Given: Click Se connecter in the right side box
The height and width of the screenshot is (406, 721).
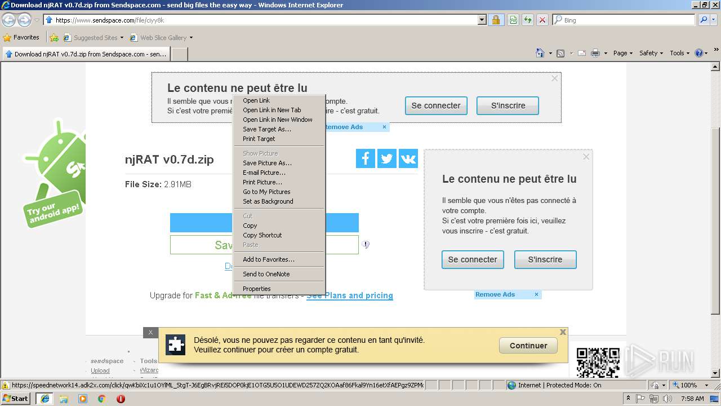Looking at the screenshot, I should [473, 259].
